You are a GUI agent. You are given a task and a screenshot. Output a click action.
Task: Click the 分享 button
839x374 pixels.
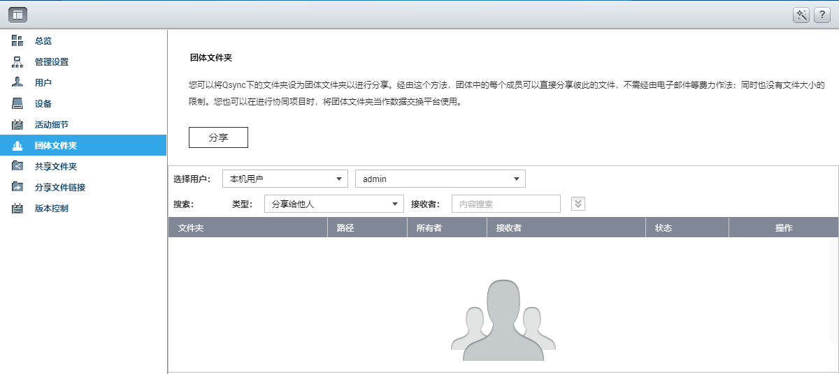(x=218, y=137)
